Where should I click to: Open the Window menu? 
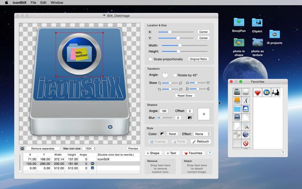click(57, 3)
